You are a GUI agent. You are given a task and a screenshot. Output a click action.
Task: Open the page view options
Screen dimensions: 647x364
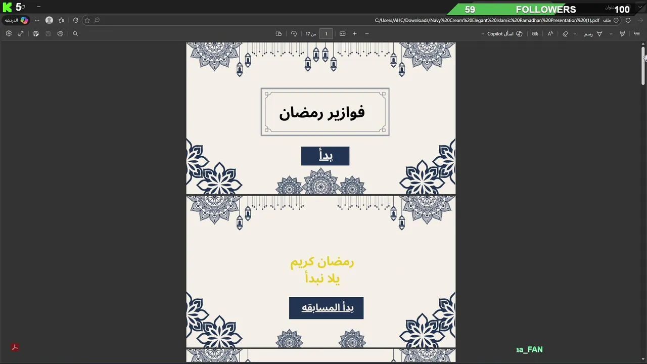point(279,33)
